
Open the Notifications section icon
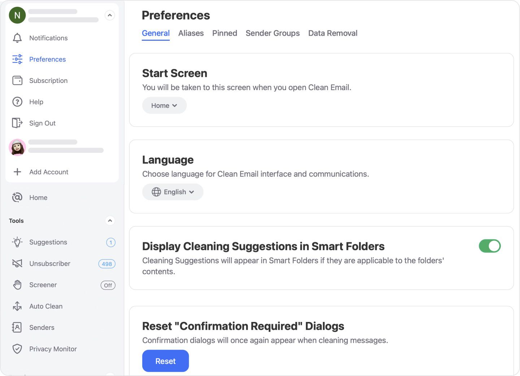[17, 38]
